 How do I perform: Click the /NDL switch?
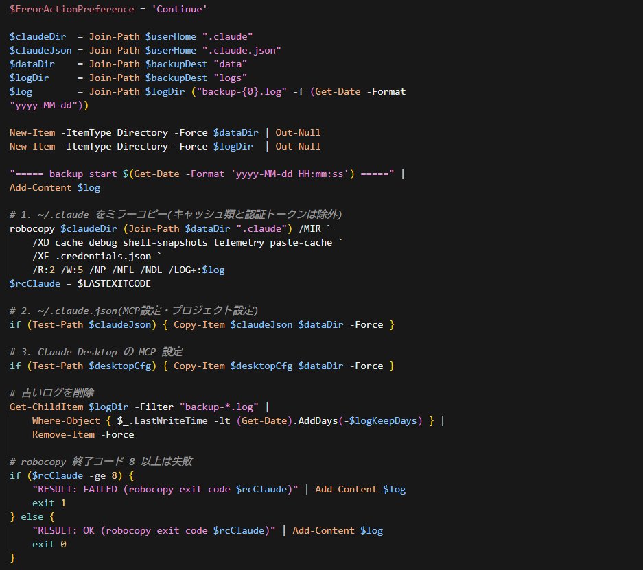coord(151,270)
